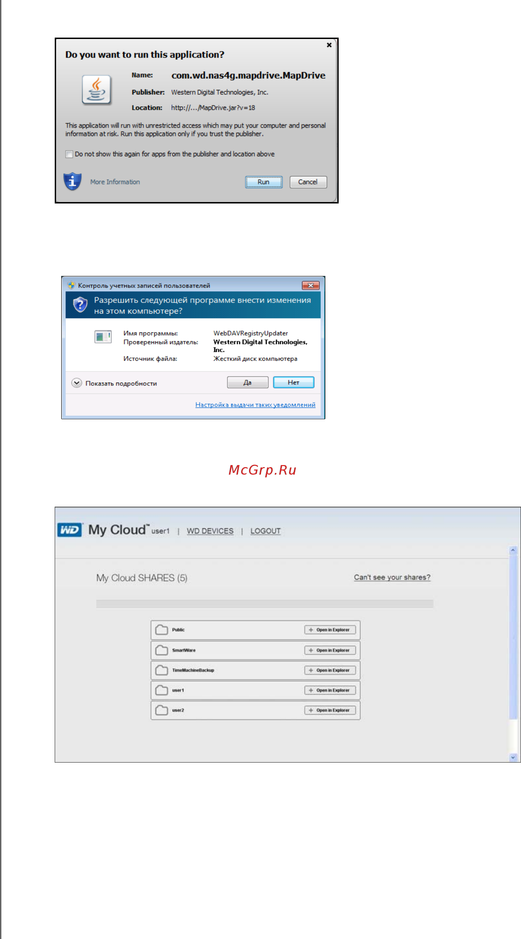Open 'Настройка выдачи таких уведомлений' link

pyautogui.click(x=255, y=405)
